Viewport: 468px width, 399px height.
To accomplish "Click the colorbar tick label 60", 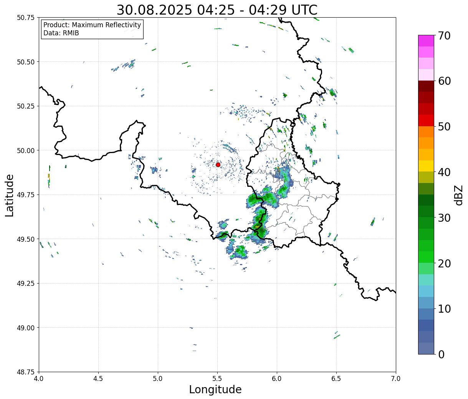I will (444, 81).
